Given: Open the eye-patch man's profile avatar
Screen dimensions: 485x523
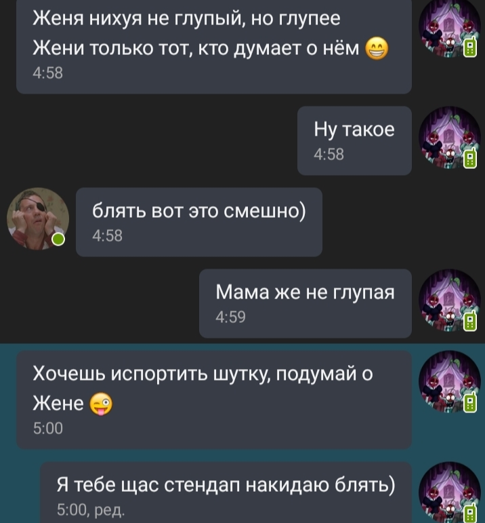Looking at the screenshot, I should coord(38,218).
